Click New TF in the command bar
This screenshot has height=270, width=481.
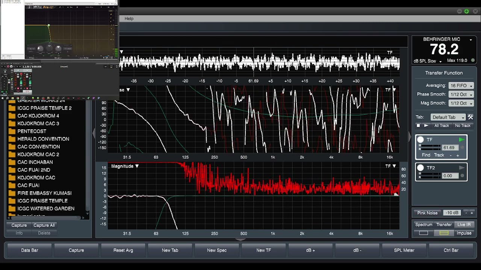263,250
